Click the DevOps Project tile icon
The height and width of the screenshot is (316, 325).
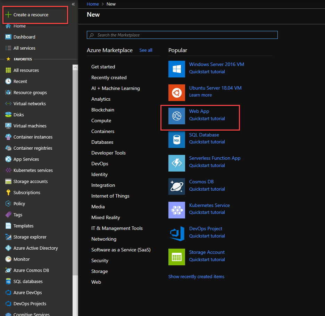[177, 233]
